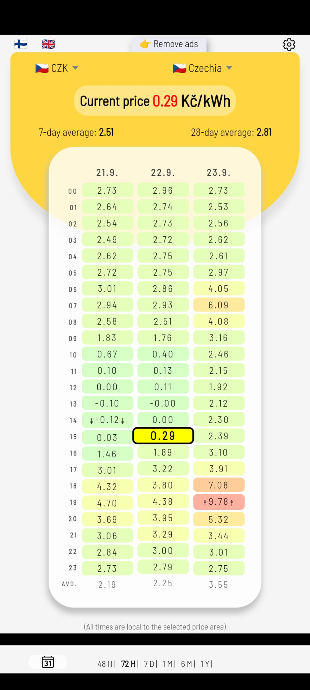Open settings via the gear icon
The image size is (310, 690).
[289, 44]
